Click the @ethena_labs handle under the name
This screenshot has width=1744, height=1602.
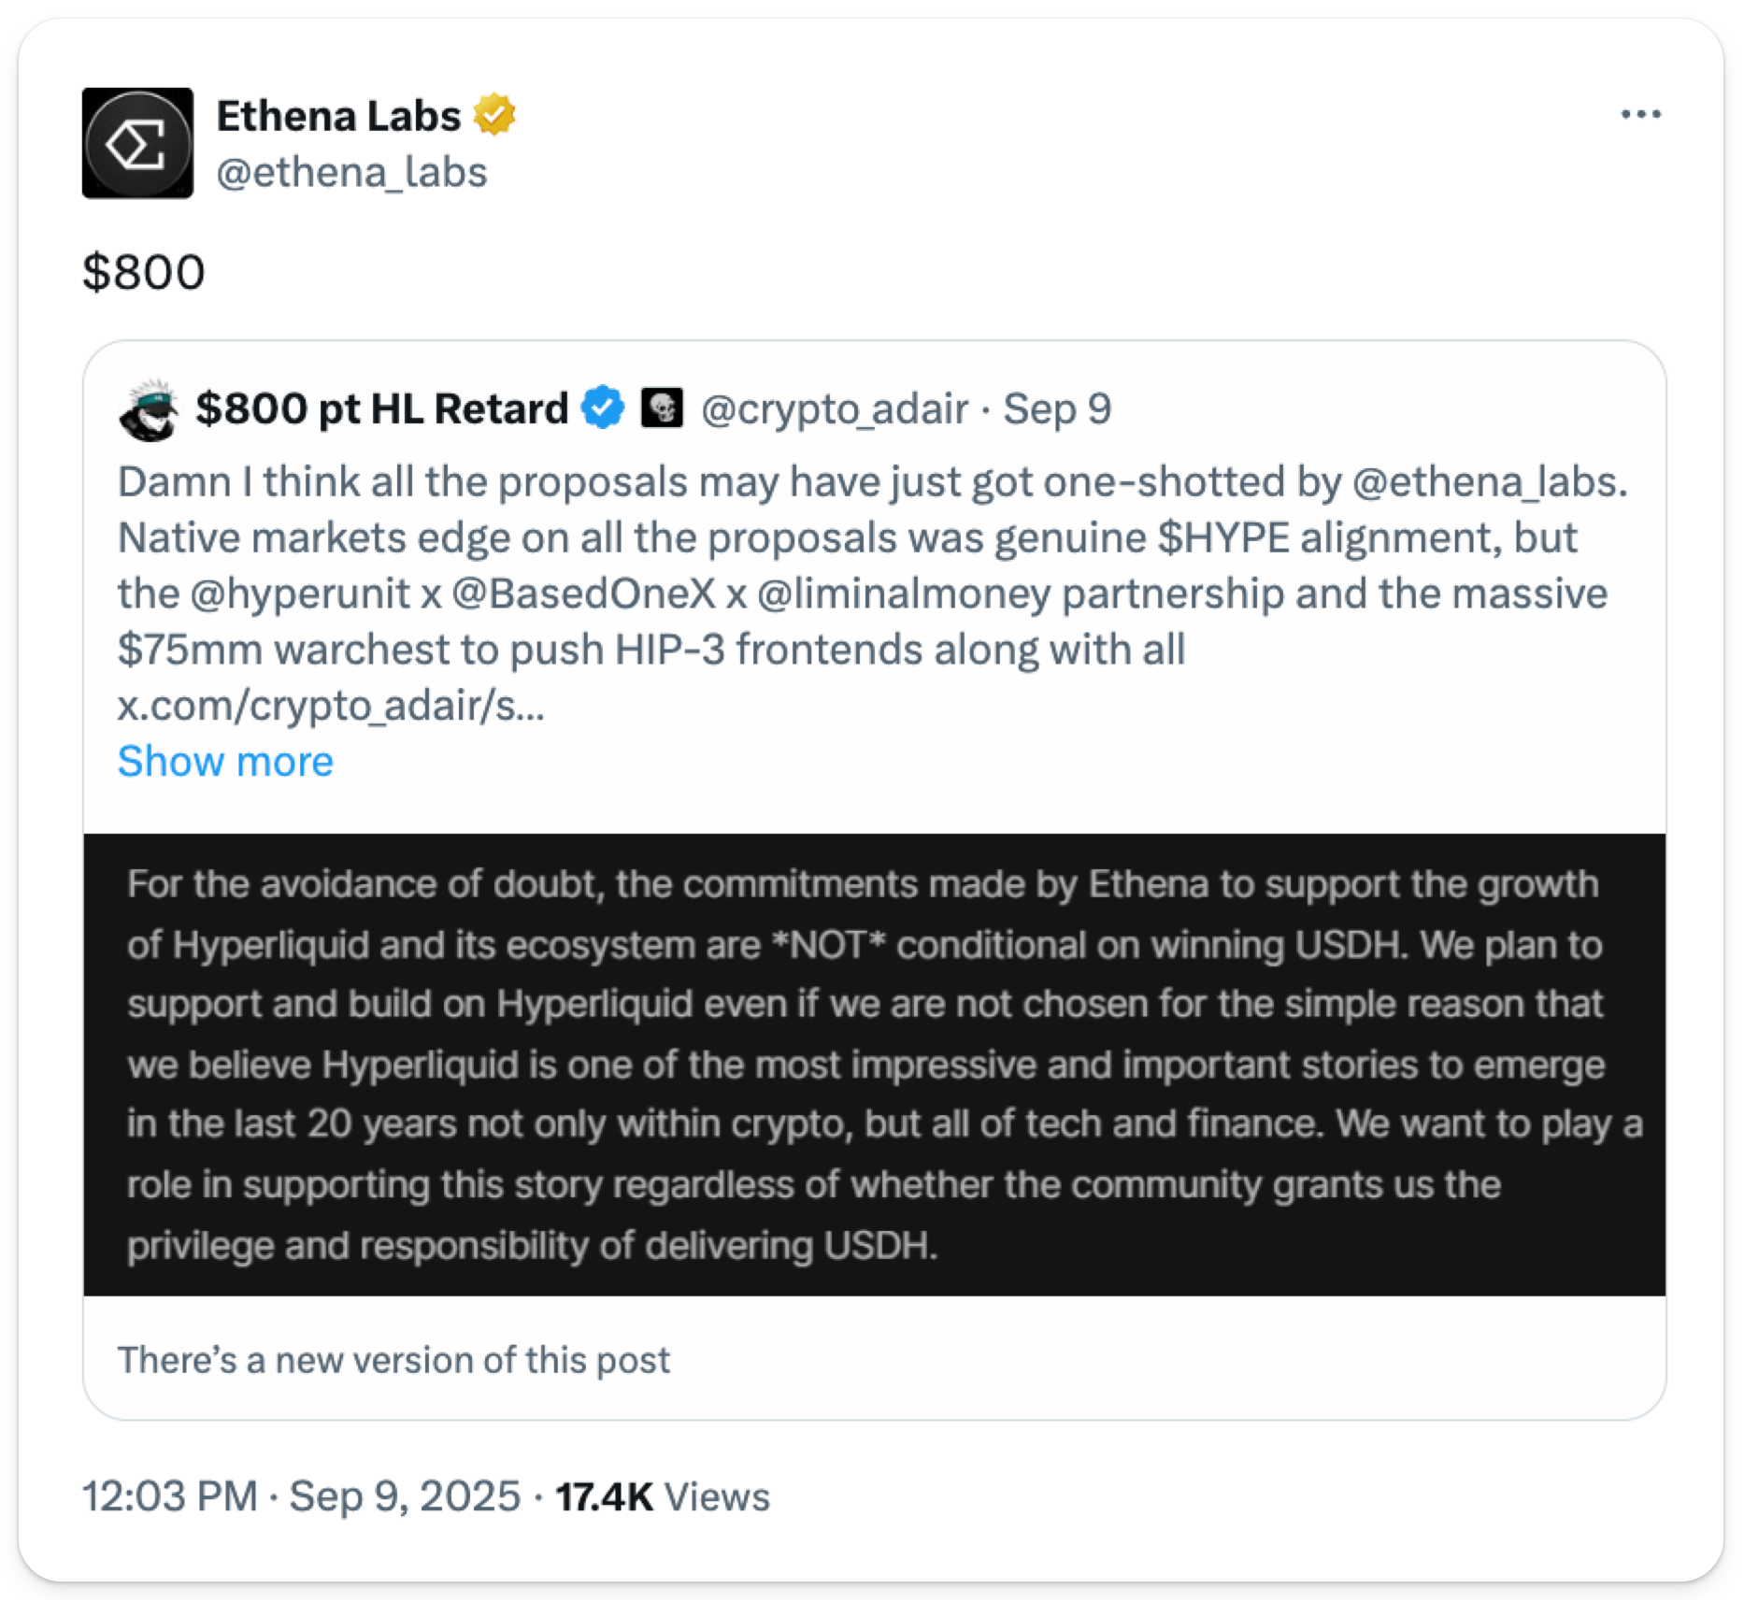tap(351, 172)
